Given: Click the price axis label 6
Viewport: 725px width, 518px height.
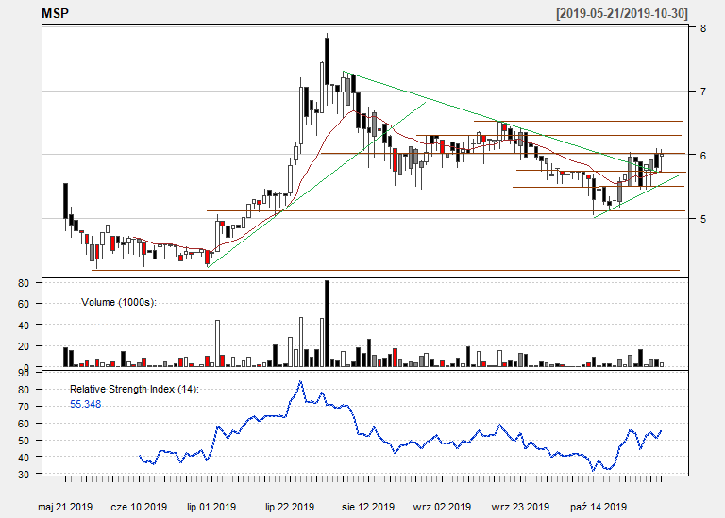Looking at the screenshot, I should coord(702,156).
